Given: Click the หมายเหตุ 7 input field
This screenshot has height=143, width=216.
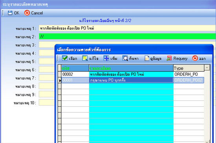Looking at the screenshot, I should [x=47, y=78].
